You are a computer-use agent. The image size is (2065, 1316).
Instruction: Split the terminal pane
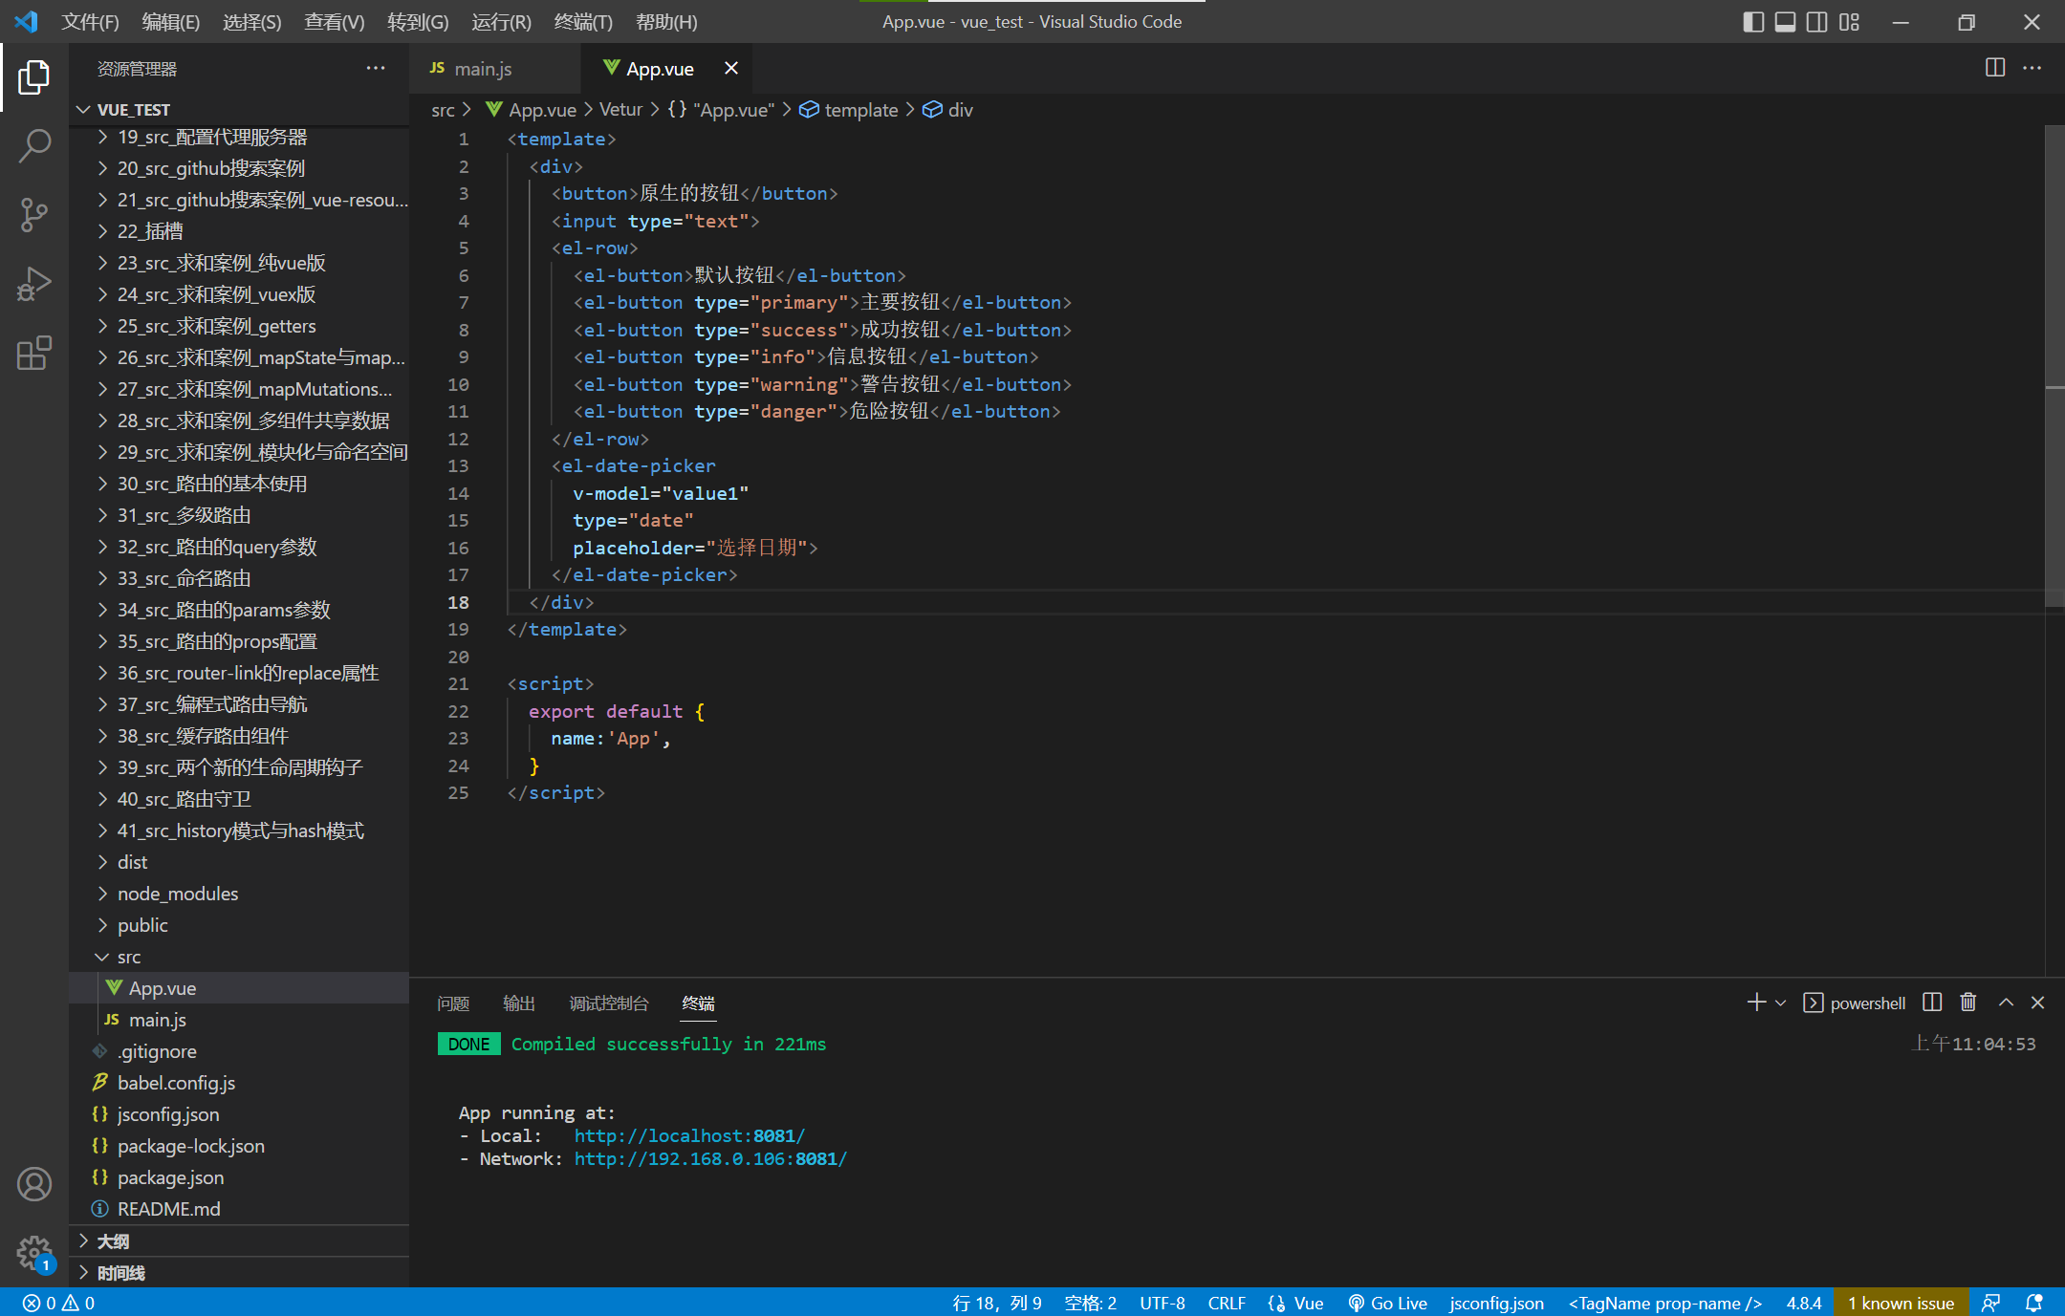pos(1932,1003)
